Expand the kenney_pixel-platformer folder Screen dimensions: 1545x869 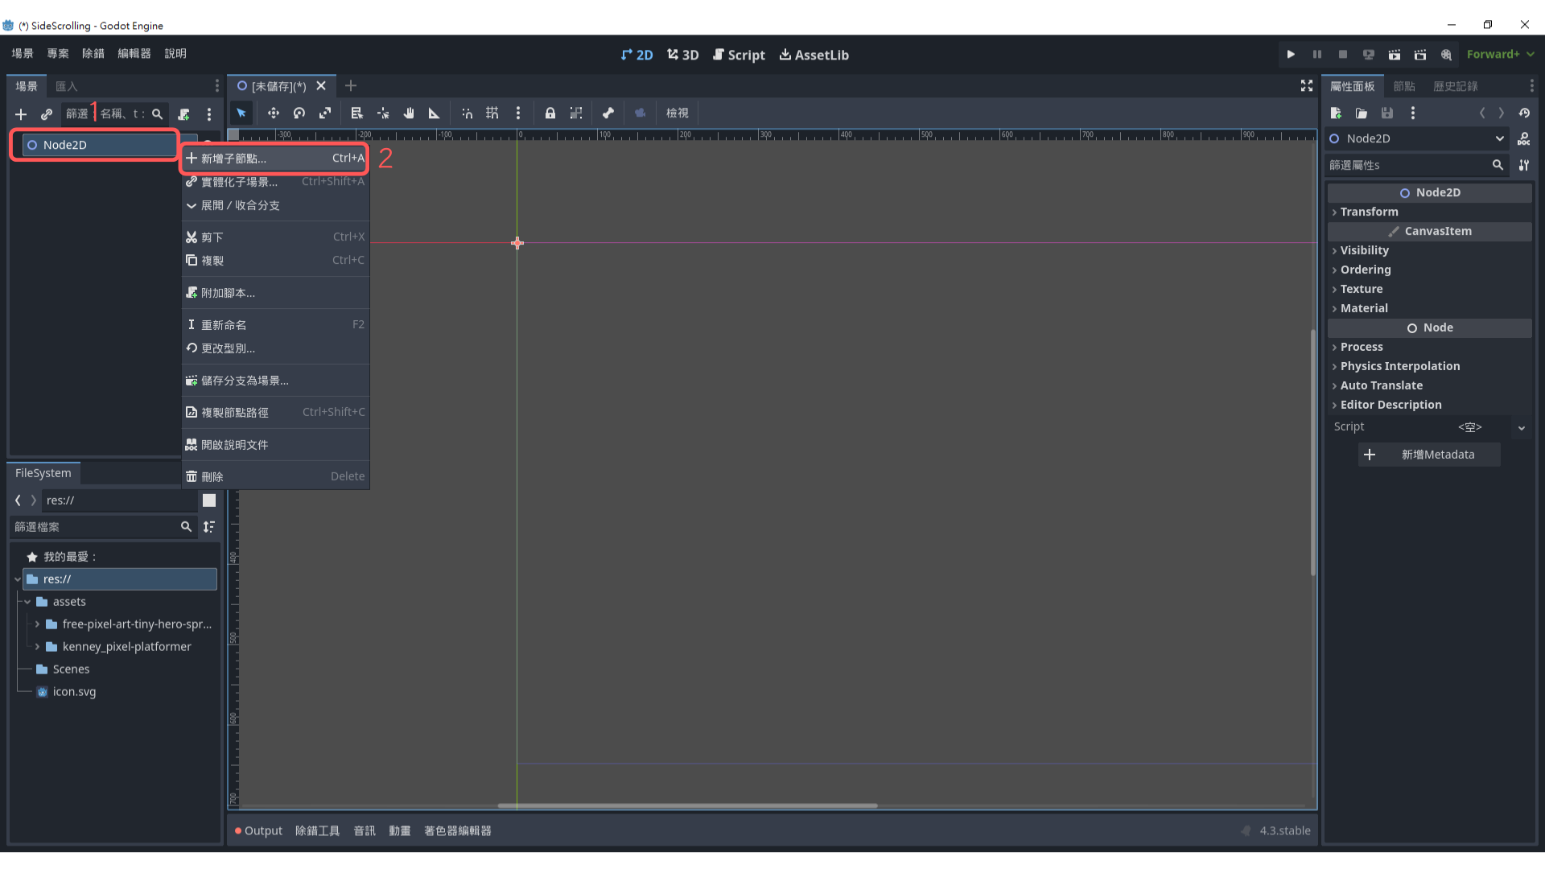37,647
